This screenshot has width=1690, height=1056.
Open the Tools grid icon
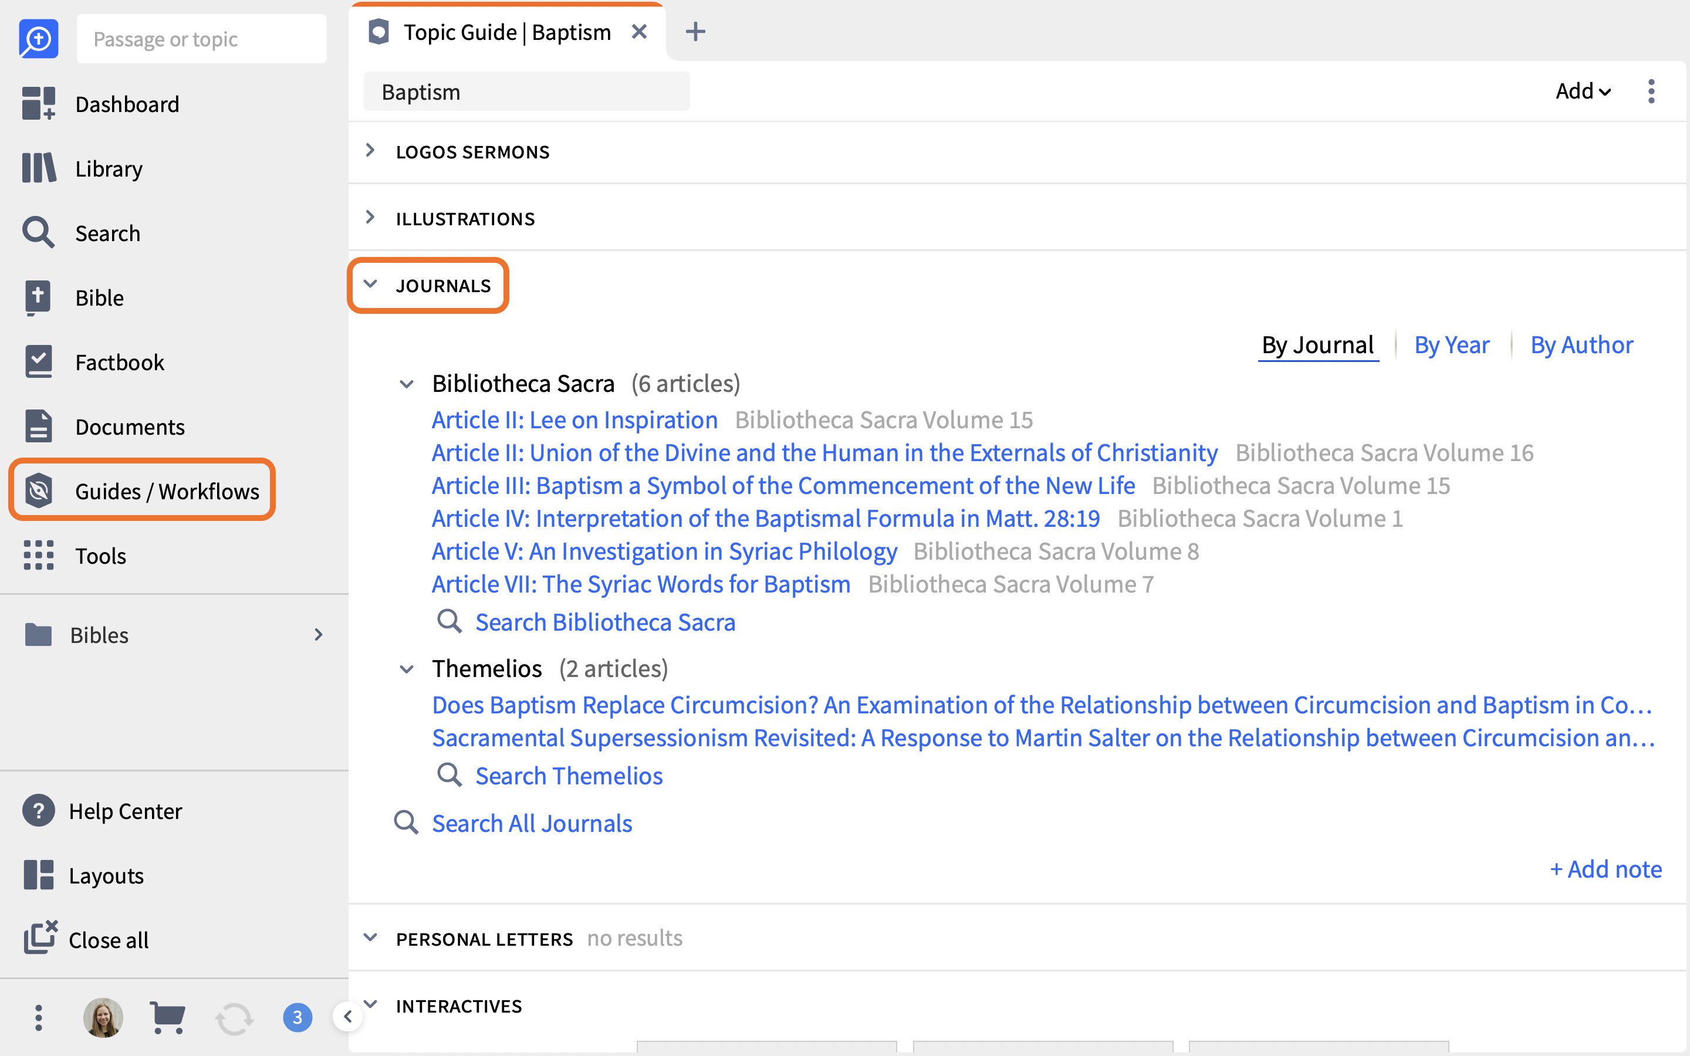38,555
